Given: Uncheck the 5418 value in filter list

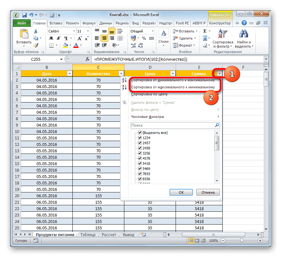Looking at the screenshot, I should pyautogui.click(x=140, y=163).
